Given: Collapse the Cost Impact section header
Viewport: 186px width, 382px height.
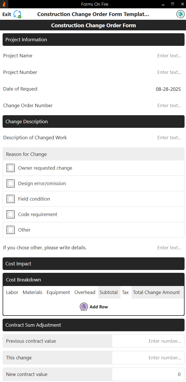Looking at the screenshot, I should pyautogui.click(x=93, y=264).
